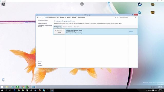Open Steam on the host taskbar

[x=35, y=90]
